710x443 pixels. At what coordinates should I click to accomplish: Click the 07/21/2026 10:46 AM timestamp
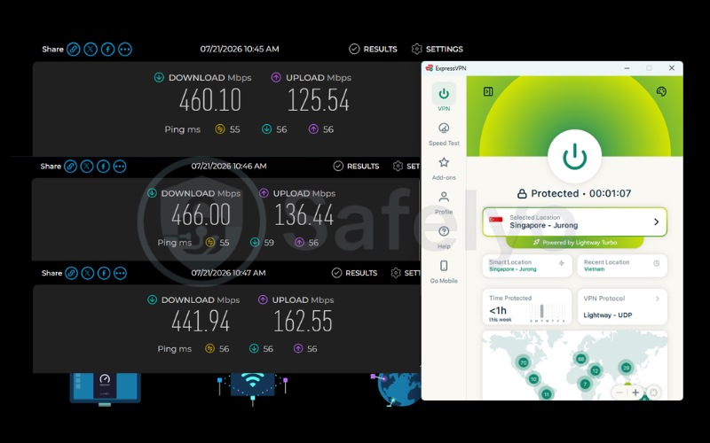click(229, 166)
